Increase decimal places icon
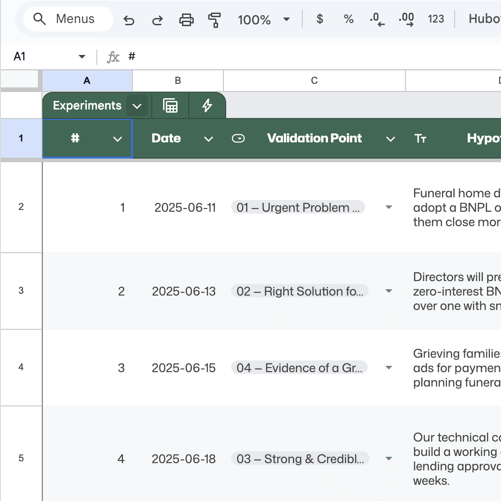 (x=406, y=19)
